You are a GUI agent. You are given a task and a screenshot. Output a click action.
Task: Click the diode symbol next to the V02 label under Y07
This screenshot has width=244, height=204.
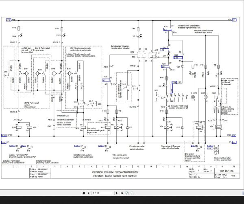[127, 127]
